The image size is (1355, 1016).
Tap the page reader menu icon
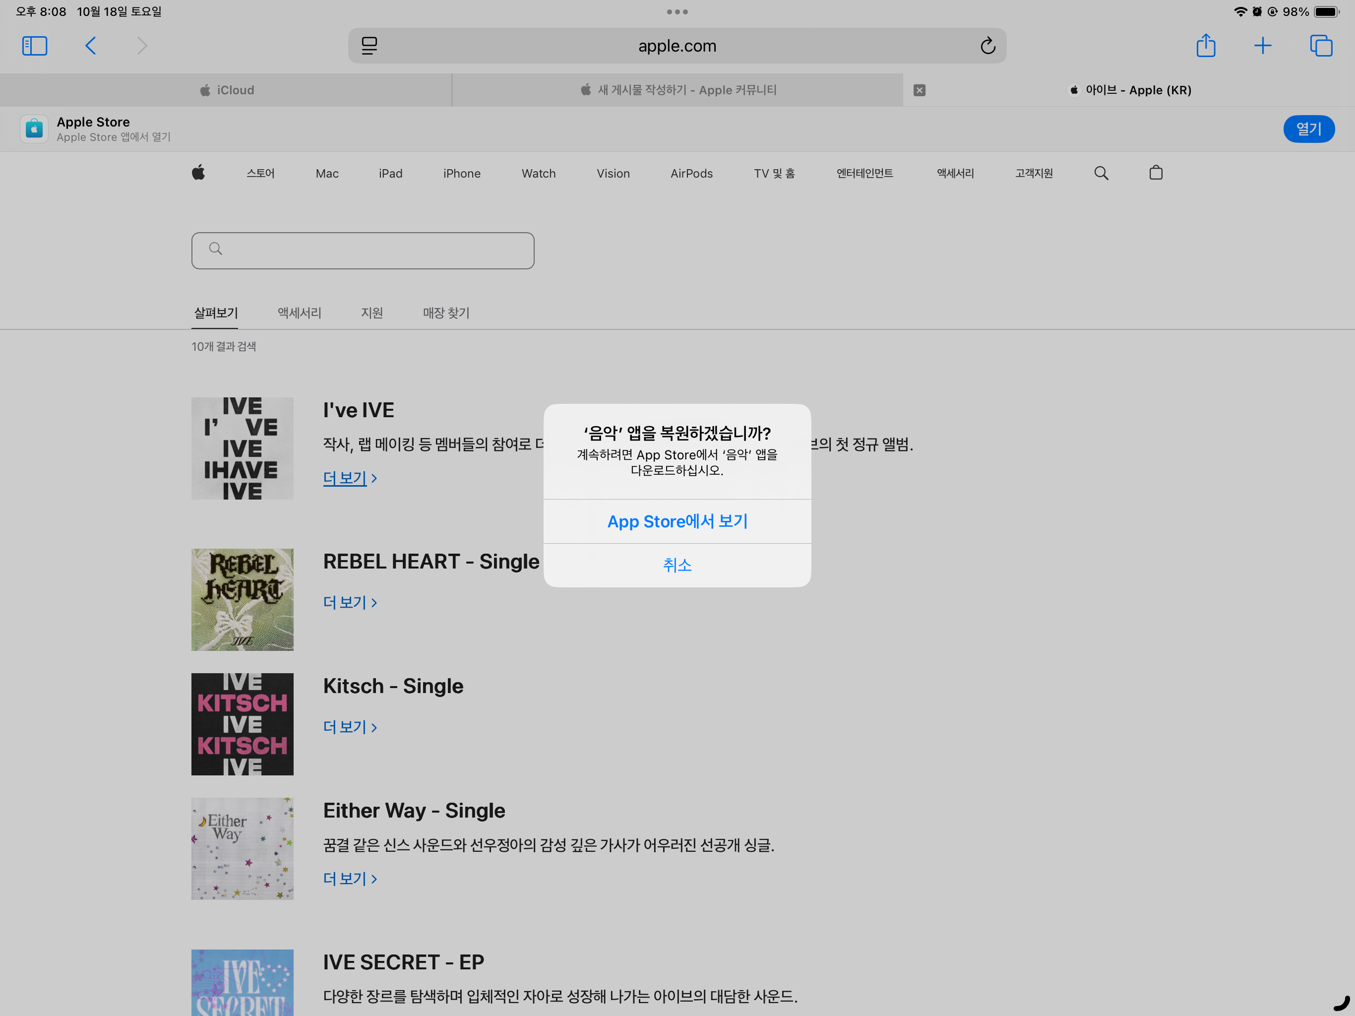point(370,46)
